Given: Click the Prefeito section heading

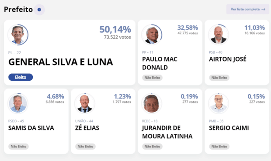Looking at the screenshot, I should coord(18,10).
